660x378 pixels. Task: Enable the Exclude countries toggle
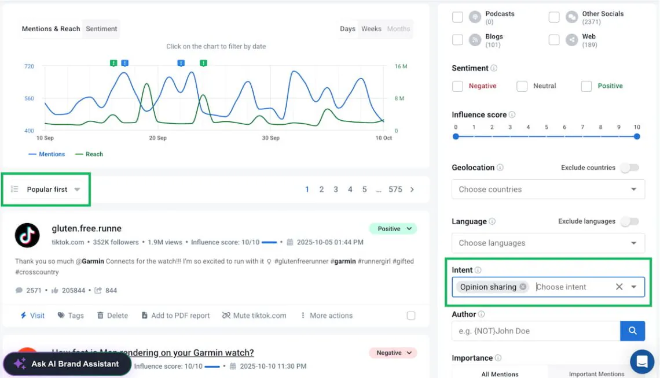coord(629,168)
